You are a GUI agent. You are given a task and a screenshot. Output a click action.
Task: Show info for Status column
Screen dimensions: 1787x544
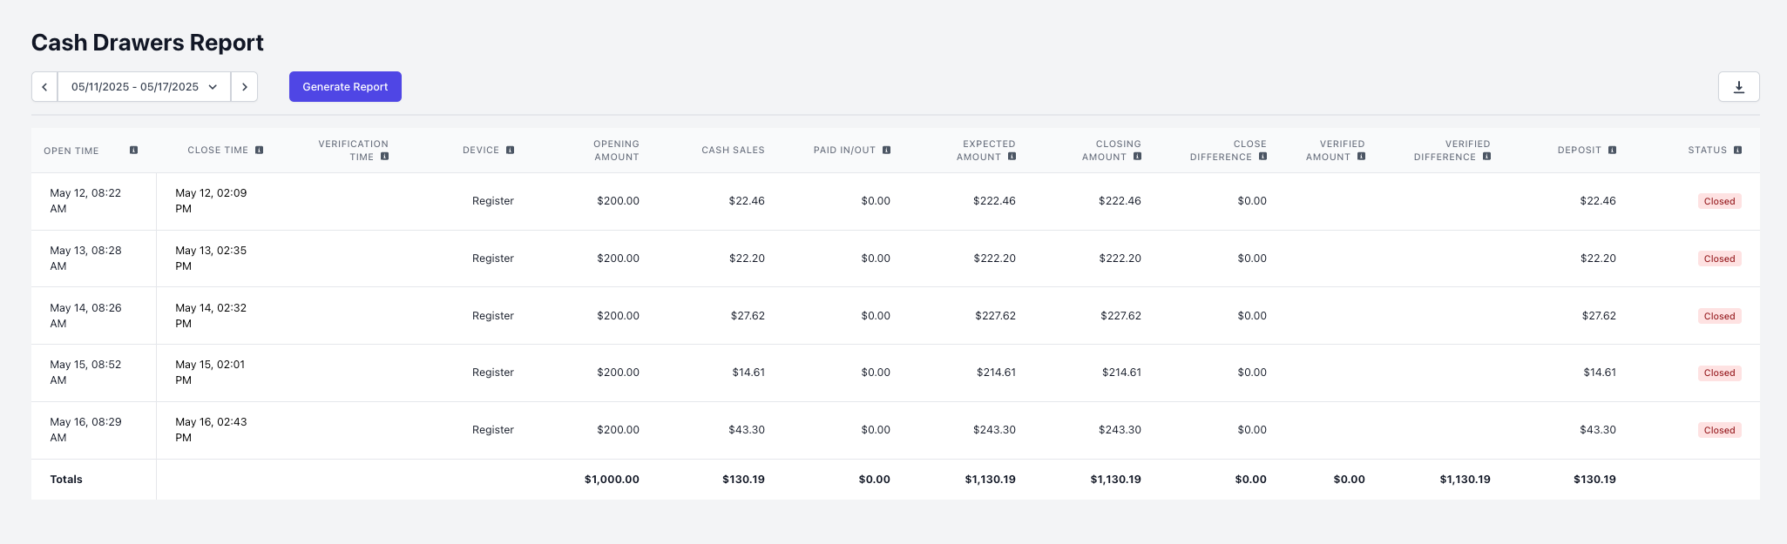(1737, 151)
